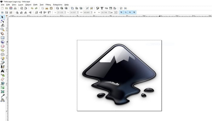Select the Spiral tool
Viewport: 212px width, 121px height.
point(2,54)
